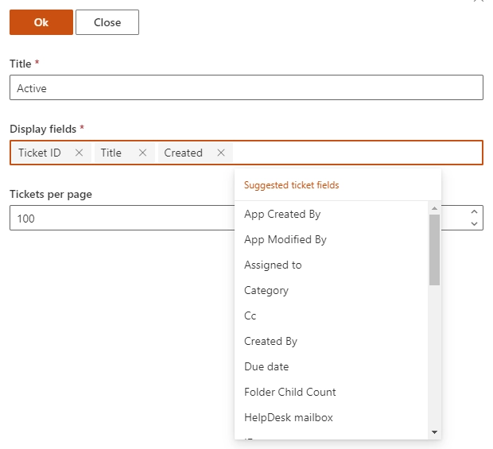
Task: Select Category suggestion
Action: tap(332, 291)
